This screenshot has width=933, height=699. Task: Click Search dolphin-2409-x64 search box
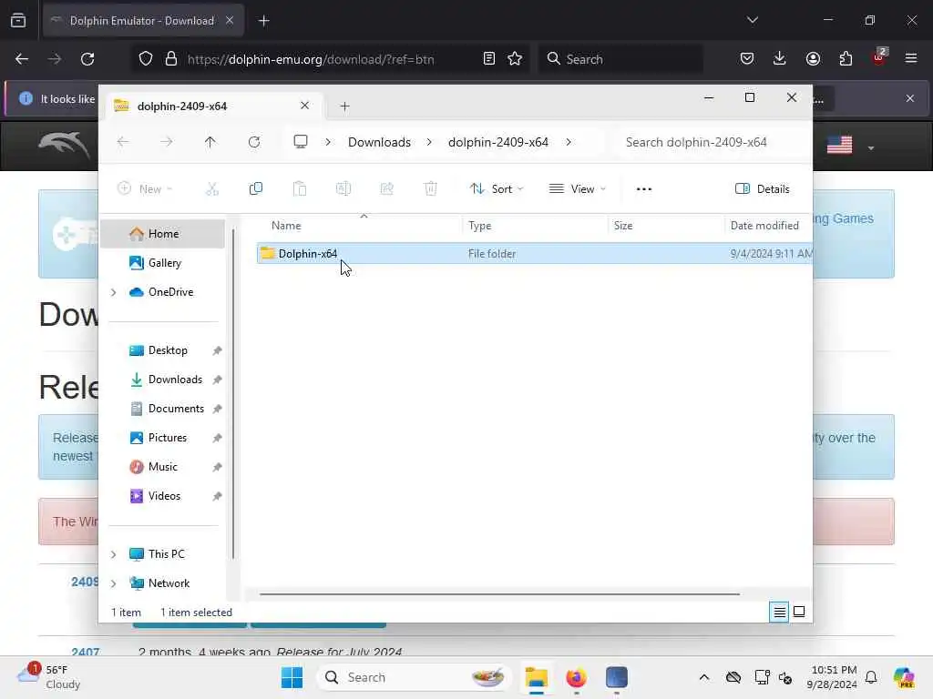(711, 142)
